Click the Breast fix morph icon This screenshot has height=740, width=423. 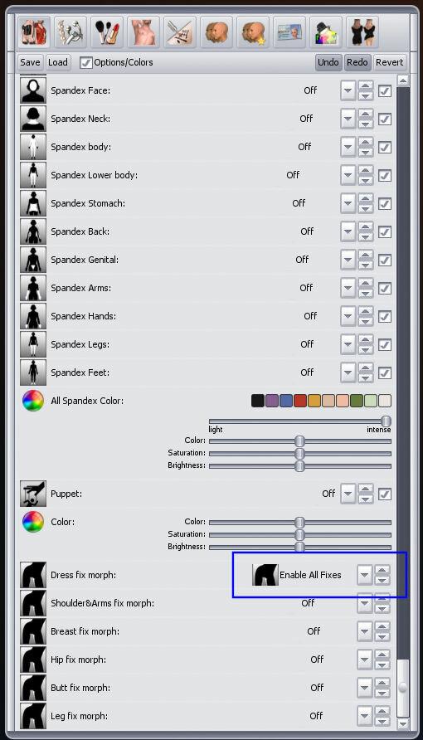(x=33, y=631)
